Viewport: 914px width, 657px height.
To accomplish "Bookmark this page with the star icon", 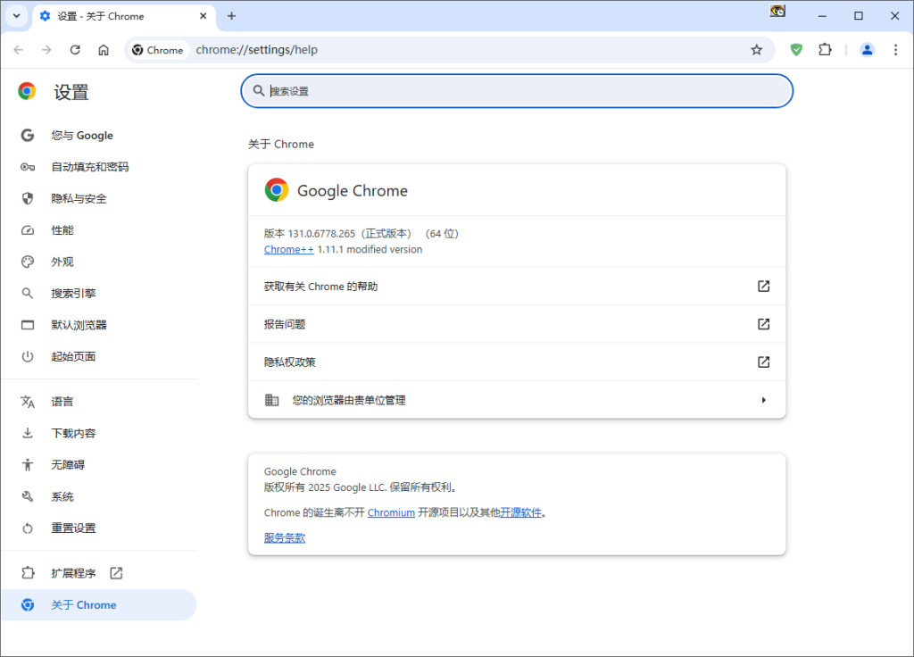I will [x=757, y=50].
